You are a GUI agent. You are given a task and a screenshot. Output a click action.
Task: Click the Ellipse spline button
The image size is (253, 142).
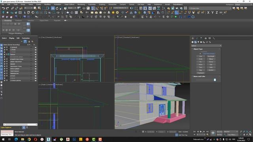(x=211, y=59)
